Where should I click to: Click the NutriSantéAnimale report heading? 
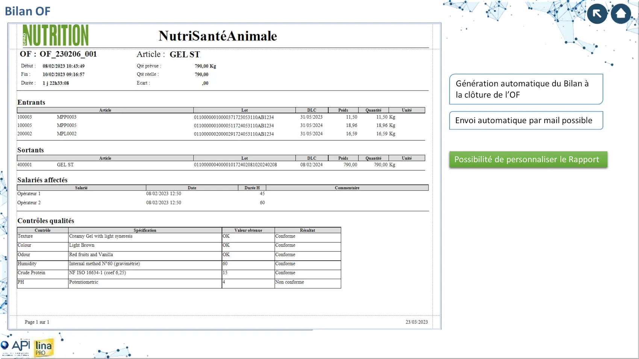(x=218, y=36)
